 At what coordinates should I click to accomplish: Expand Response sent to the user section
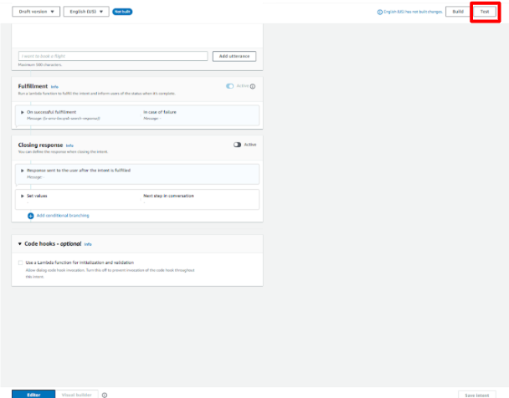23,171
